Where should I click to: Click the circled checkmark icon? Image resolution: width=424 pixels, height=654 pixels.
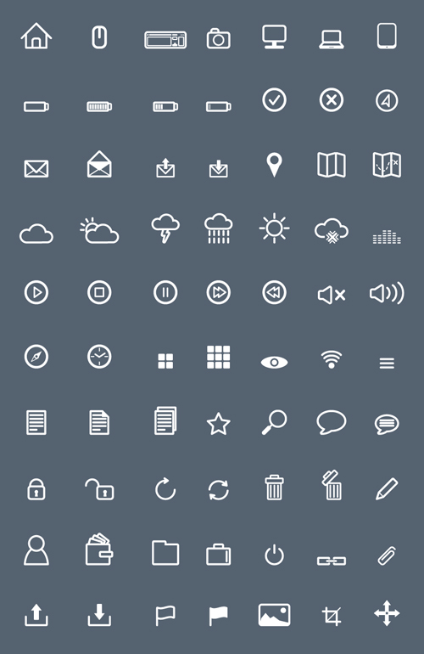click(274, 99)
